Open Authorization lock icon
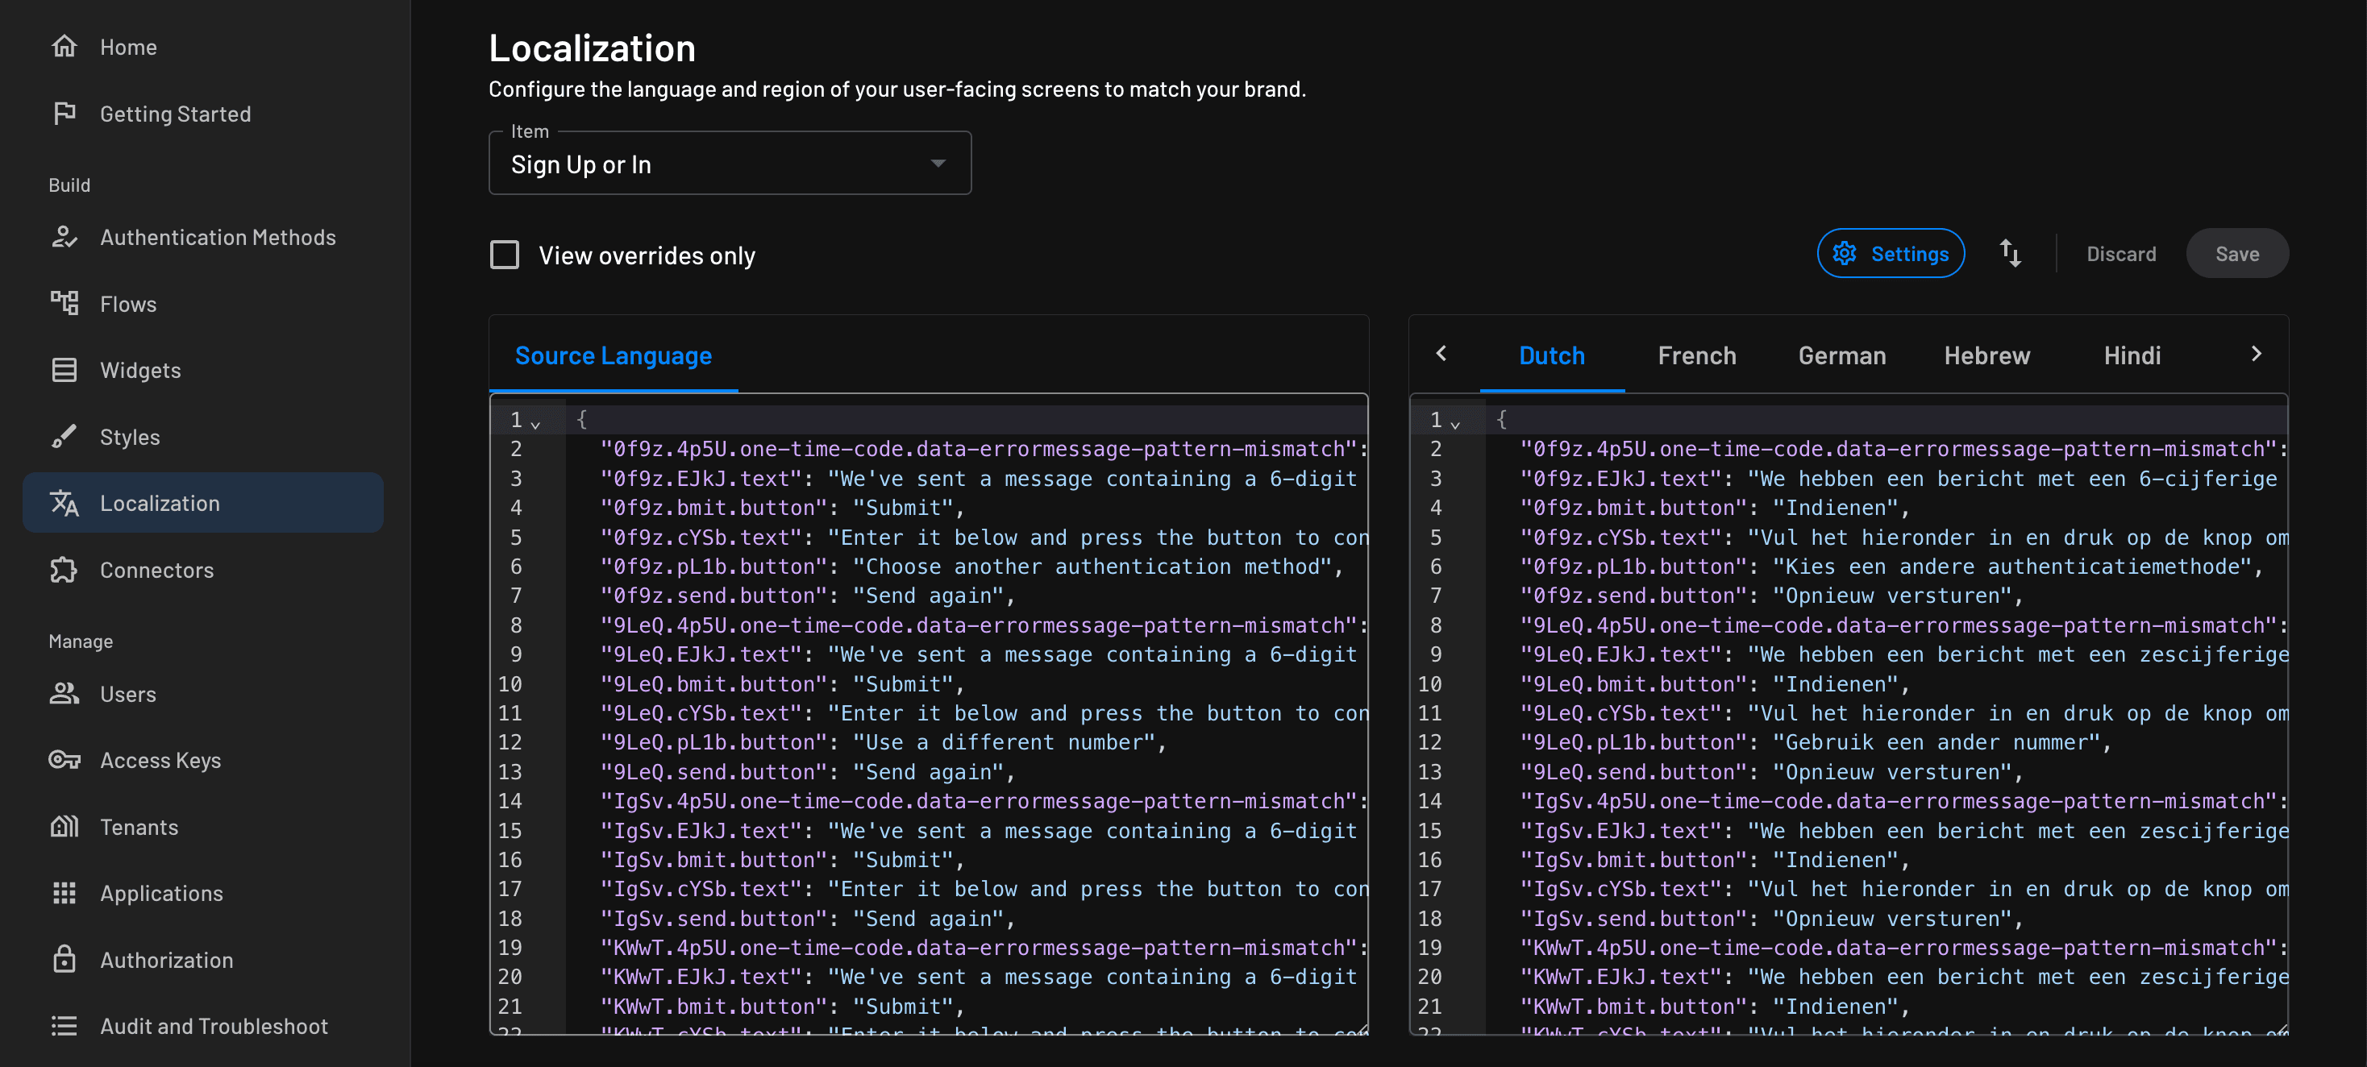 [x=64, y=960]
